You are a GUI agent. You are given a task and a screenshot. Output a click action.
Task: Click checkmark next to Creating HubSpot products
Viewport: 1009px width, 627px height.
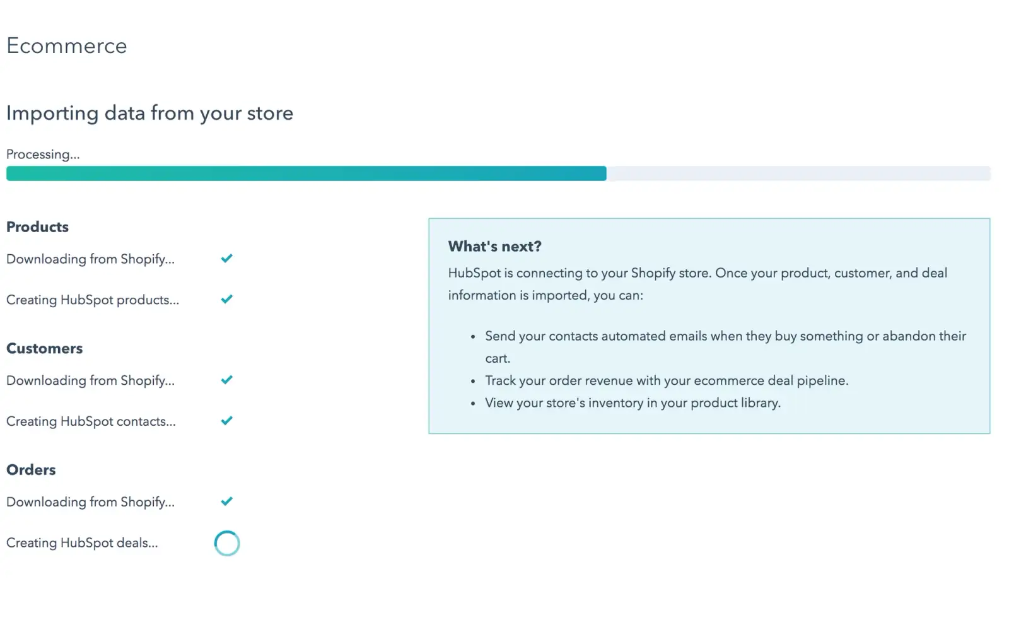tap(227, 300)
